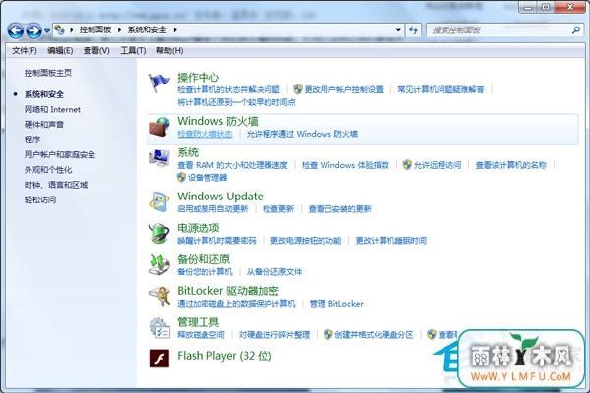590x393 pixels.
Task: Open the 帮助(H) menu
Action: click(x=170, y=50)
